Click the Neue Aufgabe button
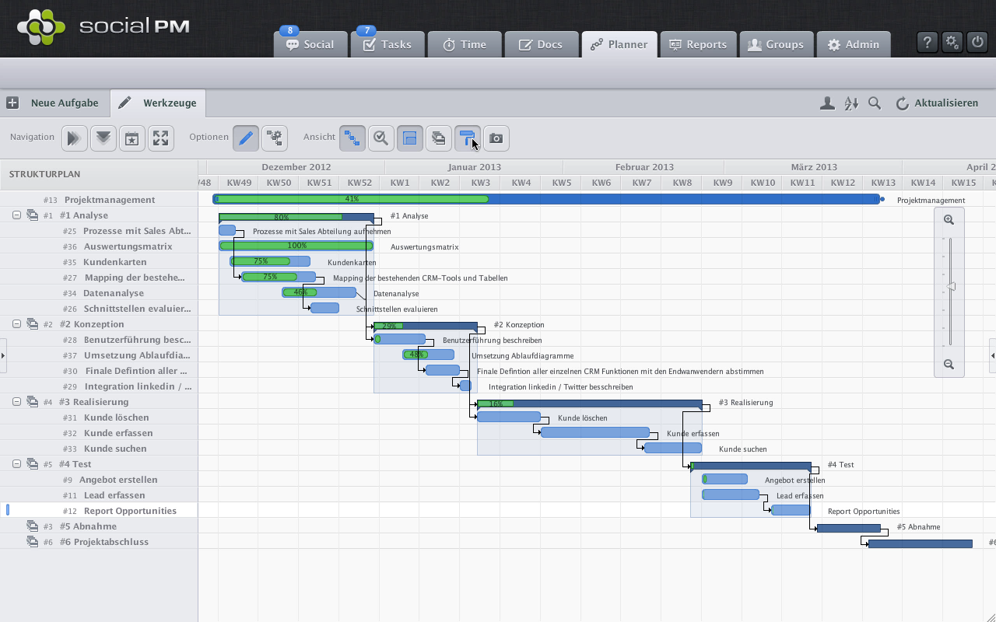The image size is (996, 622). tap(54, 103)
